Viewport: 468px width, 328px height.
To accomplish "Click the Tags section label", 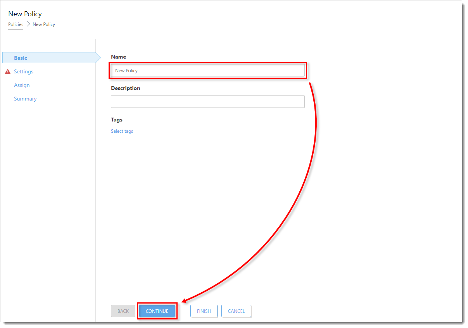I will [x=116, y=120].
